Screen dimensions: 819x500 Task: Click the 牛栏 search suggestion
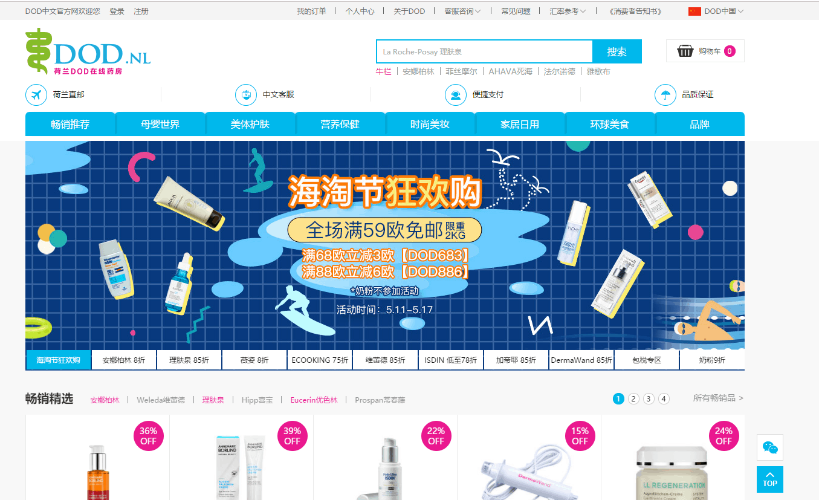click(x=383, y=71)
